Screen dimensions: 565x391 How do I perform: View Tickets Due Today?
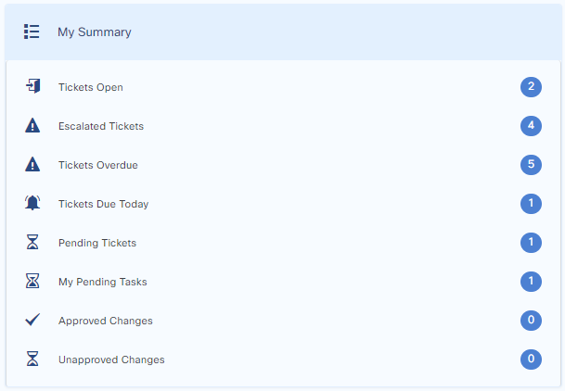(x=103, y=204)
